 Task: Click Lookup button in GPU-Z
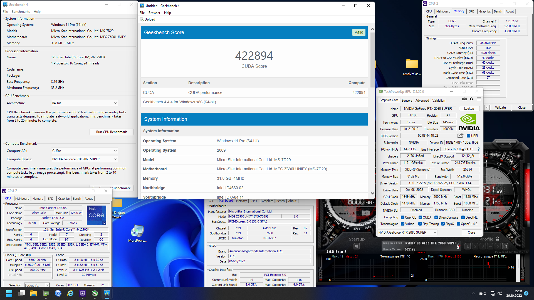469,109
